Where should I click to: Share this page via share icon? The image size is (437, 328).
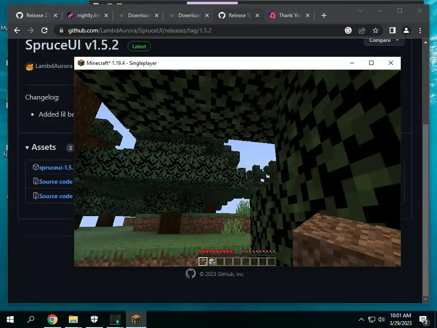[x=362, y=30]
